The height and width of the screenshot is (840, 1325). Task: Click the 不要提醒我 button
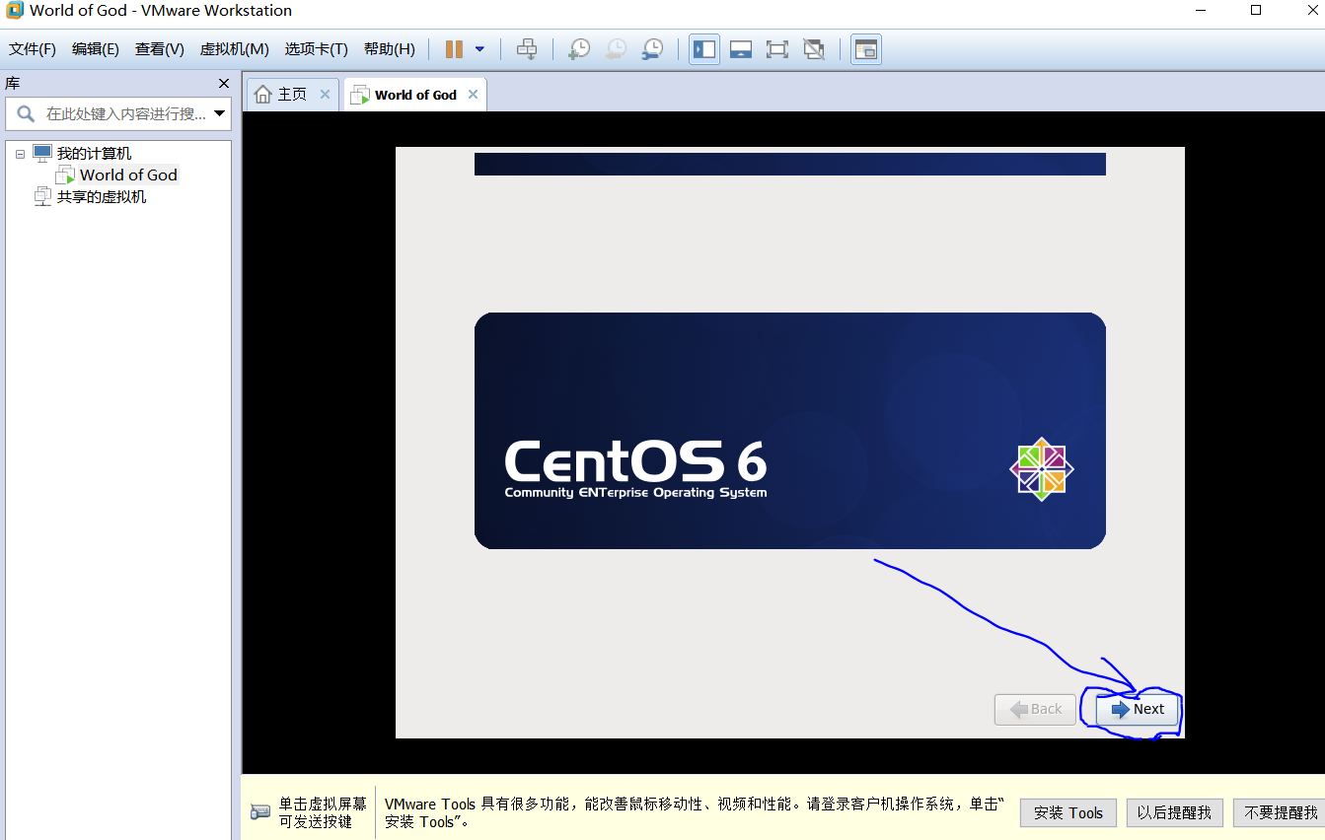[1281, 813]
